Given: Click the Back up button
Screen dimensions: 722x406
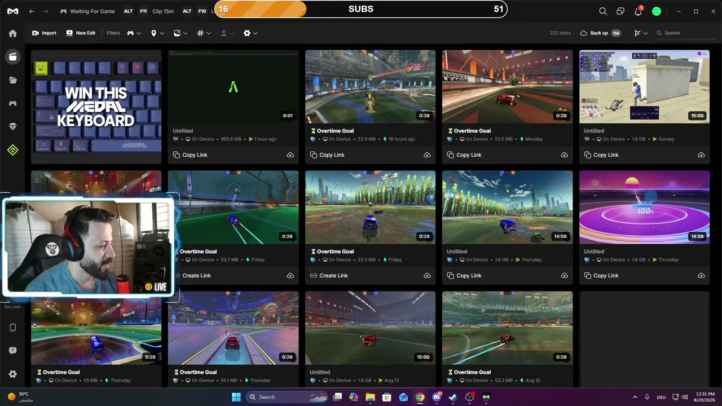Looking at the screenshot, I should click(600, 33).
